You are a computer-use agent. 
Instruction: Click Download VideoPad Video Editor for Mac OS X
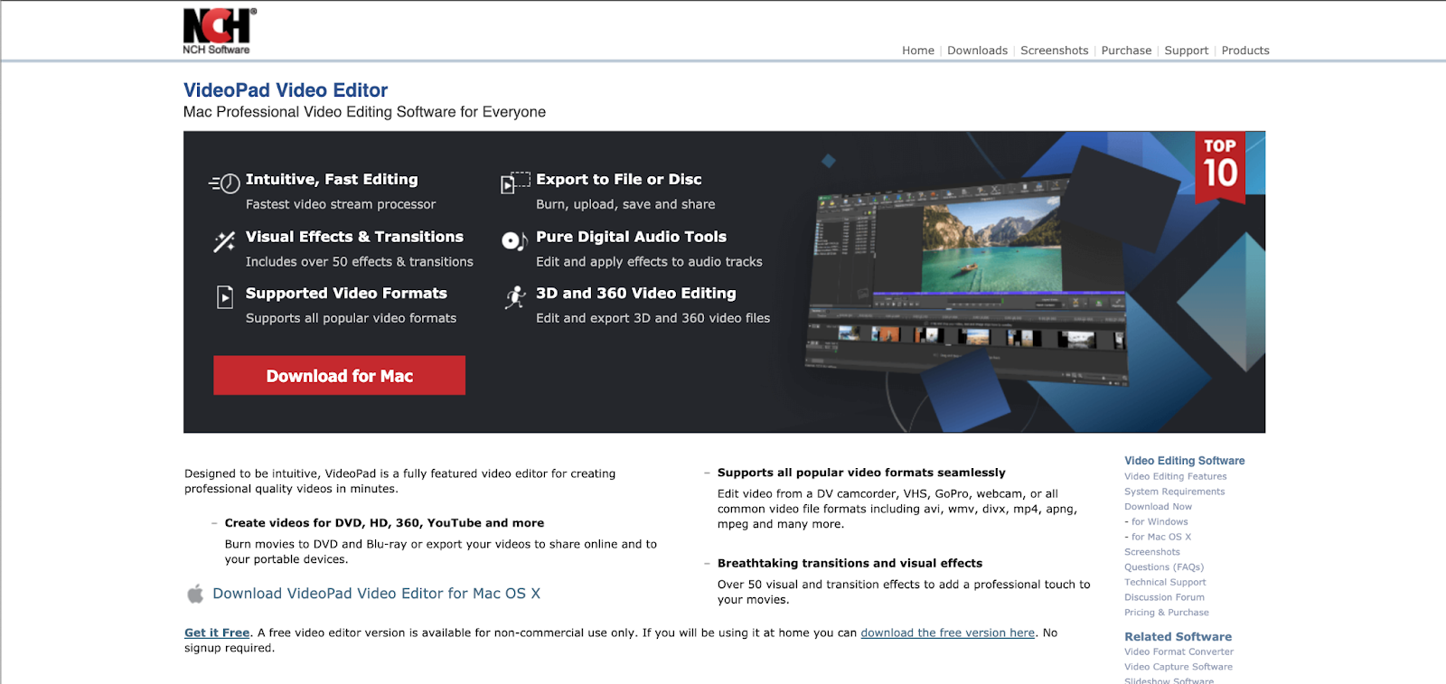376,594
